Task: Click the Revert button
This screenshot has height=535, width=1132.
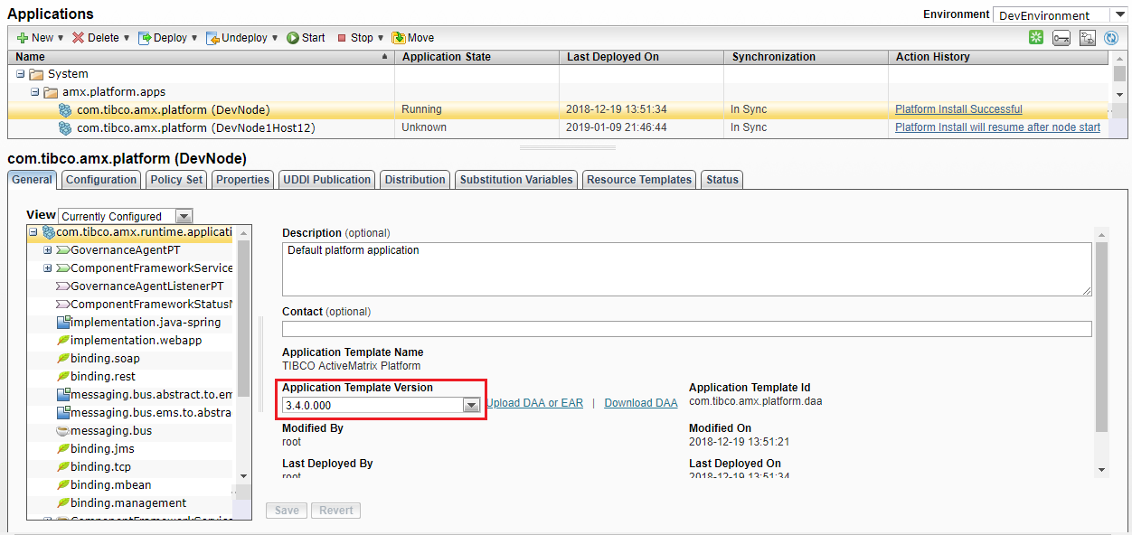Action: point(336,511)
